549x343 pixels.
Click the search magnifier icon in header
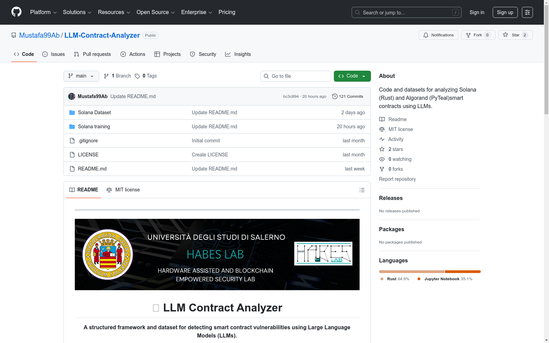tap(358, 12)
